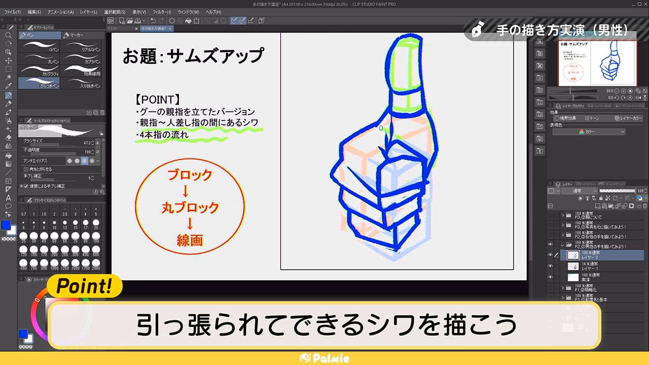649x365 pixels.
Task: Open 通常 blending mode dropdown
Action: (x=579, y=191)
